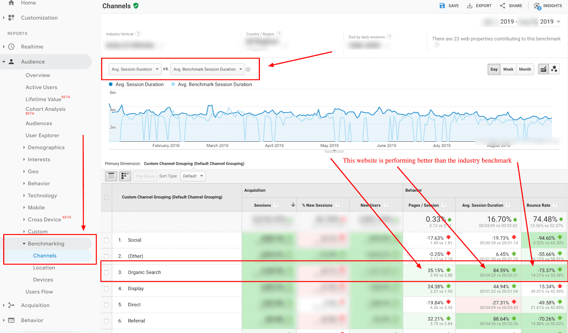568x333 pixels.
Task: Switch to motion chart icon
Action: point(554,69)
